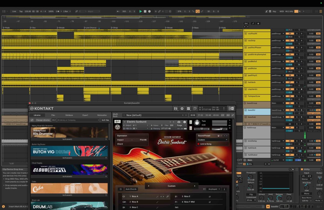324x210 pixels.
Task: Click the Native Instruments NI logo button
Action: 231,109
